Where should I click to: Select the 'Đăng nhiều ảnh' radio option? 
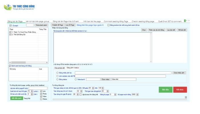coord(57,73)
